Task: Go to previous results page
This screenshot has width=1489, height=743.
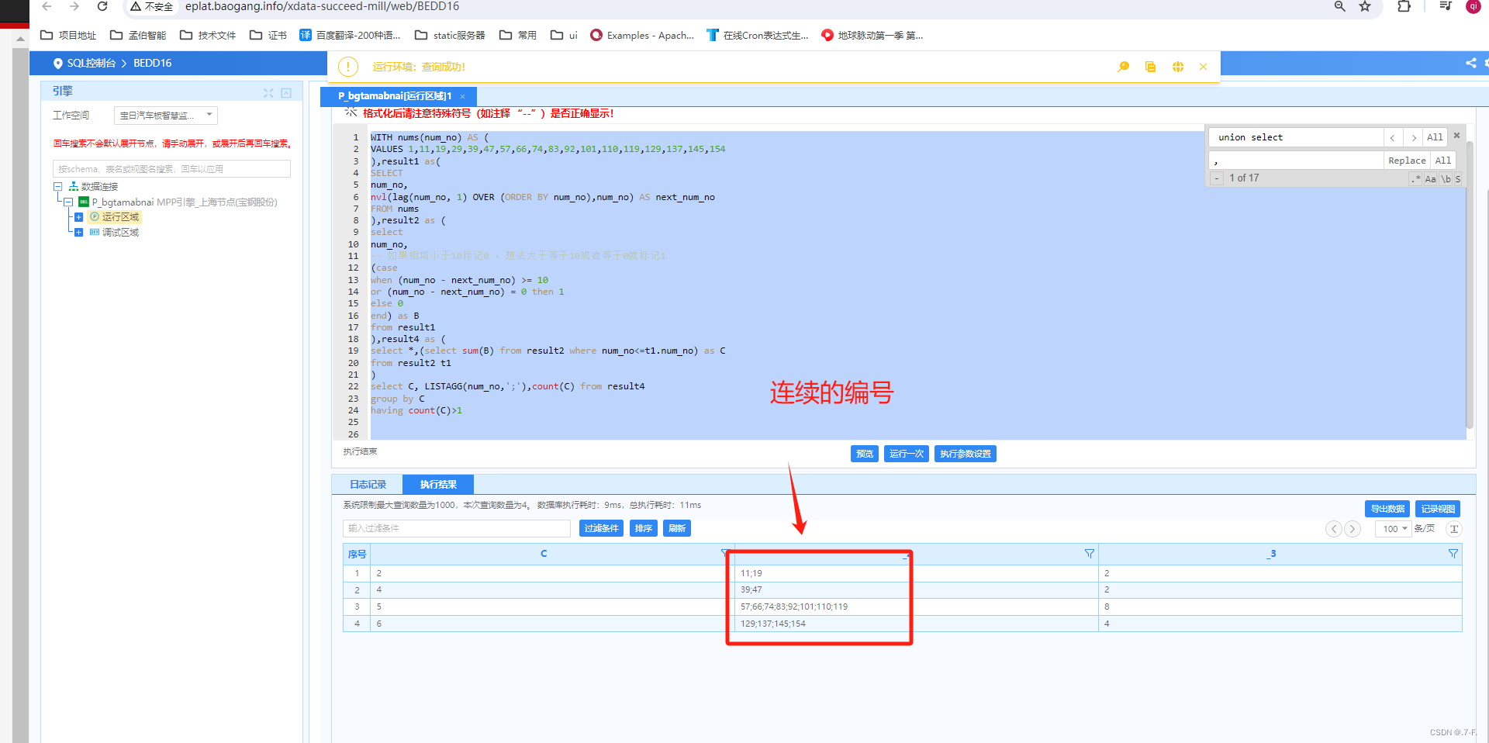Action: click(1334, 529)
